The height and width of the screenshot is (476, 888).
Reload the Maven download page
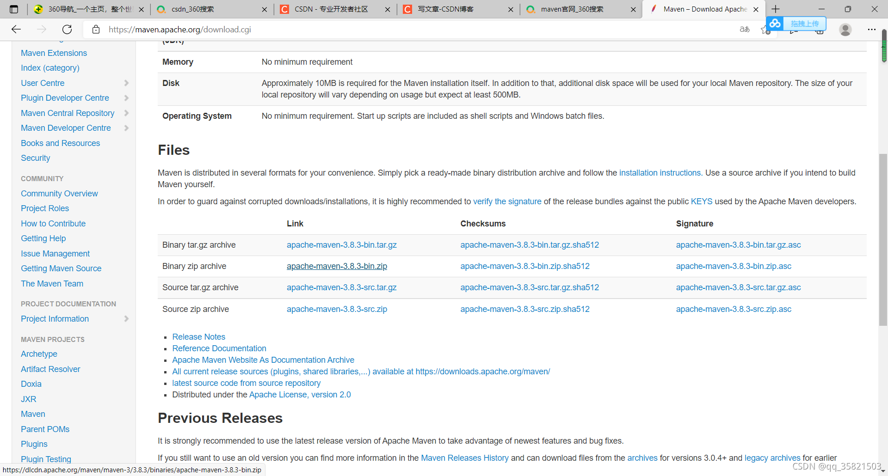click(x=67, y=30)
